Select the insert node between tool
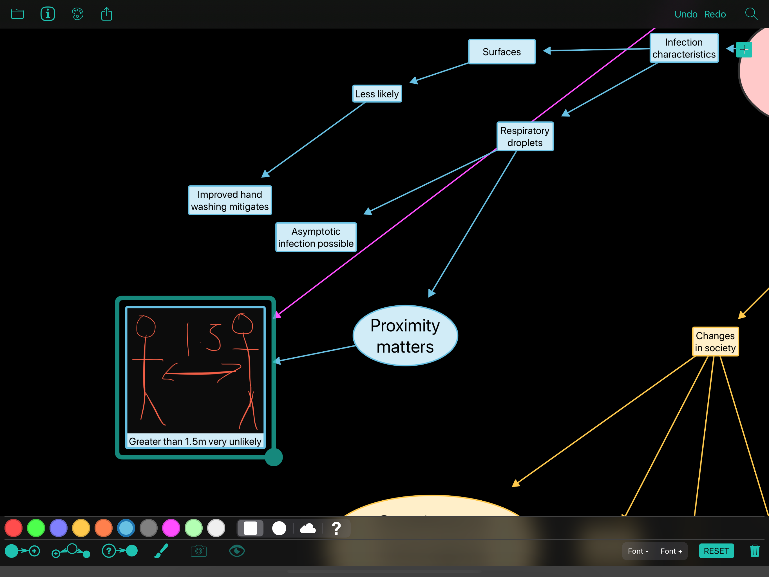 71,551
